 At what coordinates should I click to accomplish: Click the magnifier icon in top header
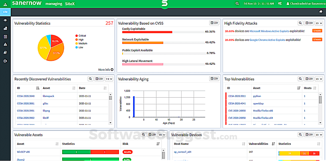coord(237,4)
